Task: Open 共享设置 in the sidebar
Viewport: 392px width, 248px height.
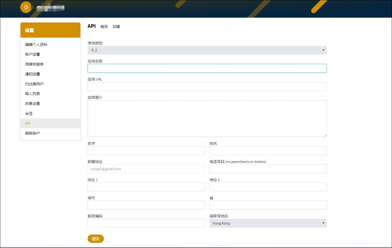Action: tap(32, 104)
